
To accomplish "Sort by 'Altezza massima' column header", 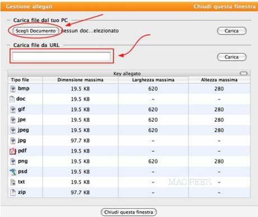I will pos(219,80).
